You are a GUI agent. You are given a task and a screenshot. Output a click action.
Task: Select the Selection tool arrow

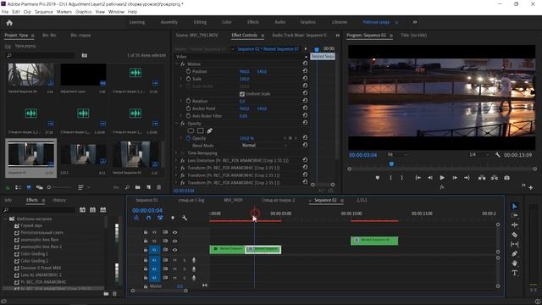(x=515, y=206)
